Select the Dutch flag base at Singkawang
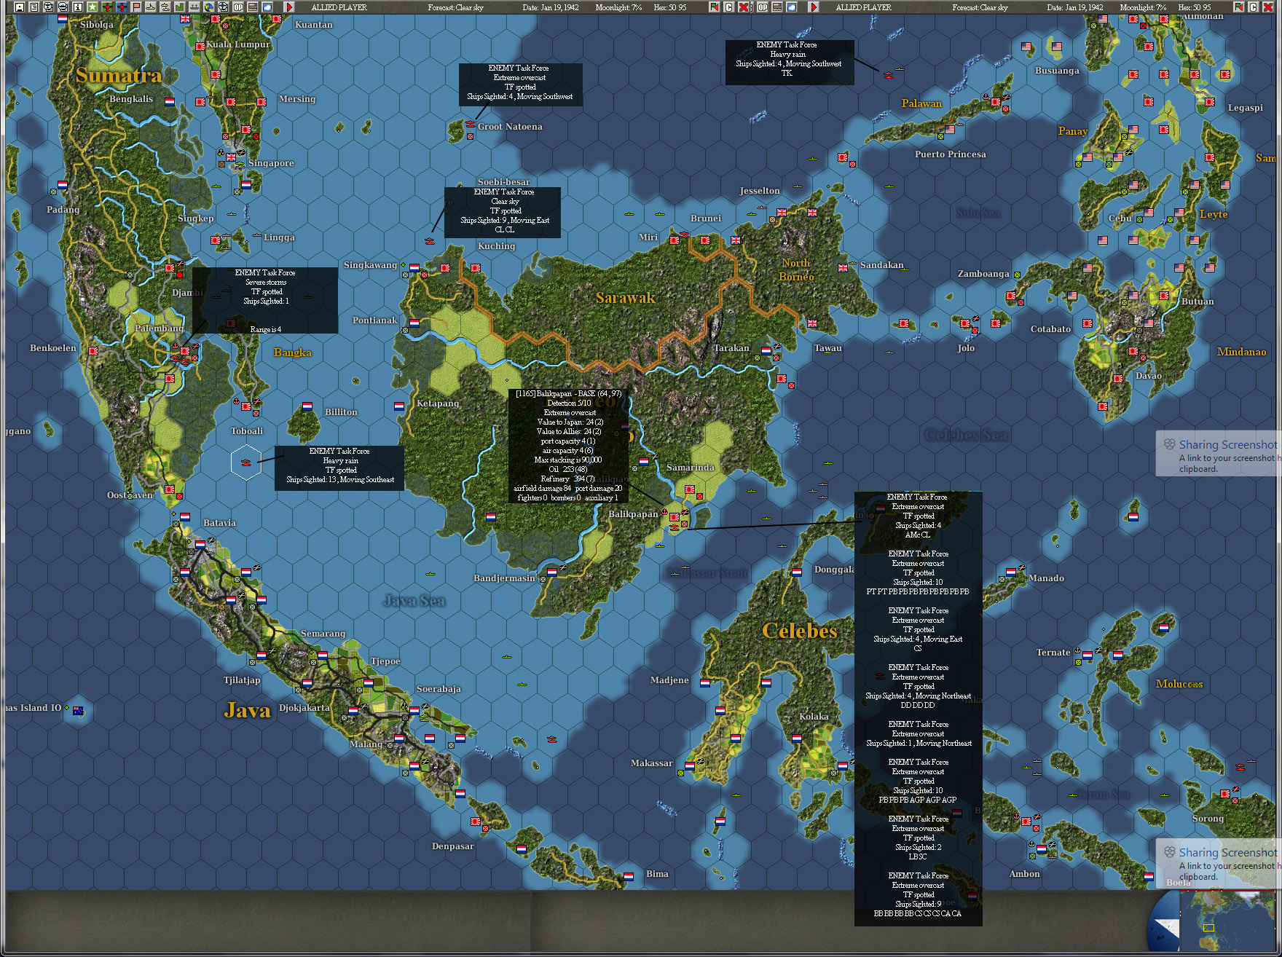 click(x=414, y=268)
